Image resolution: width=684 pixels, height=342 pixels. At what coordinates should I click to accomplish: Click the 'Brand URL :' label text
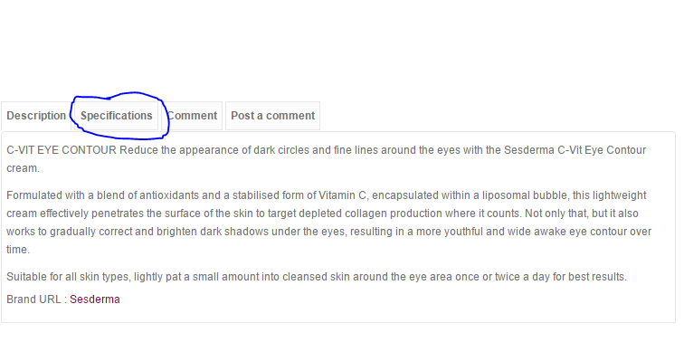(x=37, y=299)
